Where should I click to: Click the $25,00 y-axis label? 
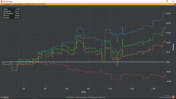tap(168, 13)
